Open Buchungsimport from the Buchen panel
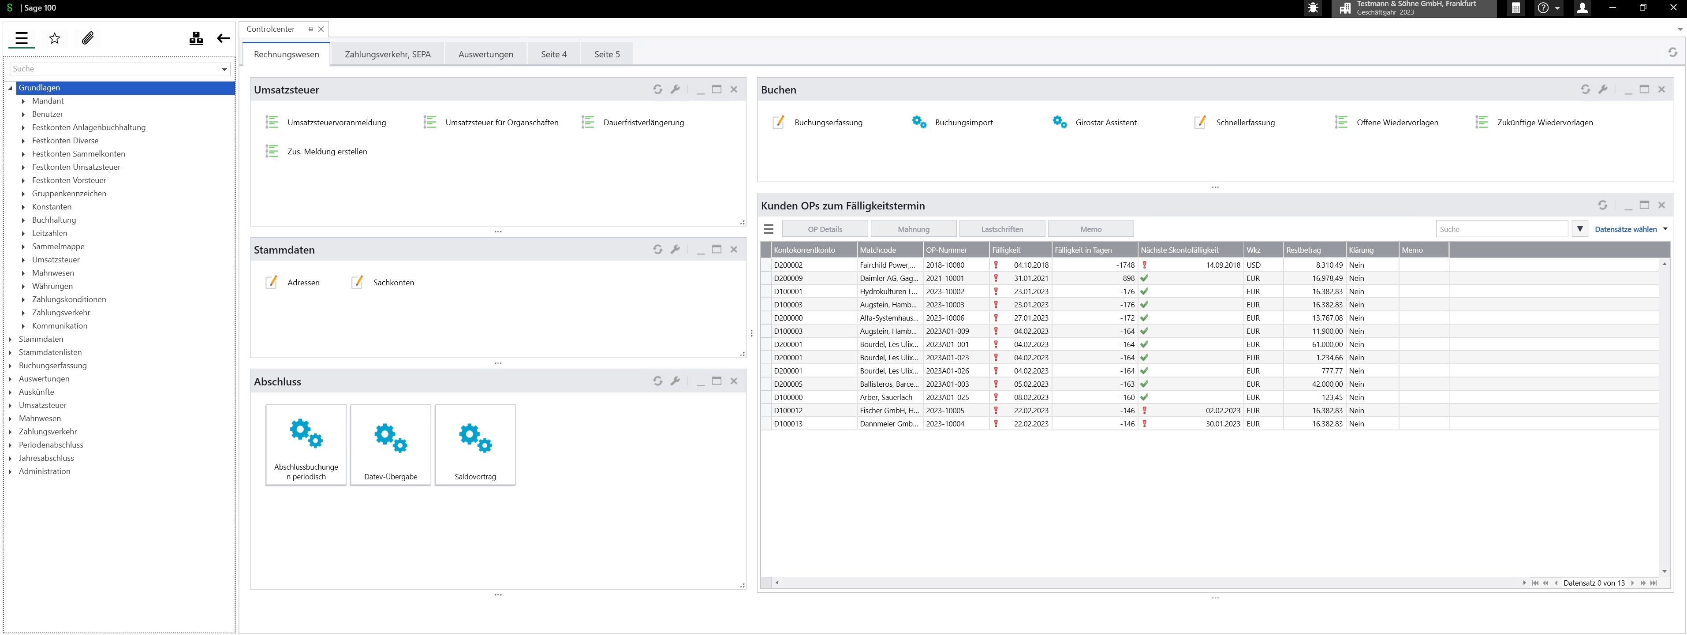1687x635 pixels. pos(963,123)
